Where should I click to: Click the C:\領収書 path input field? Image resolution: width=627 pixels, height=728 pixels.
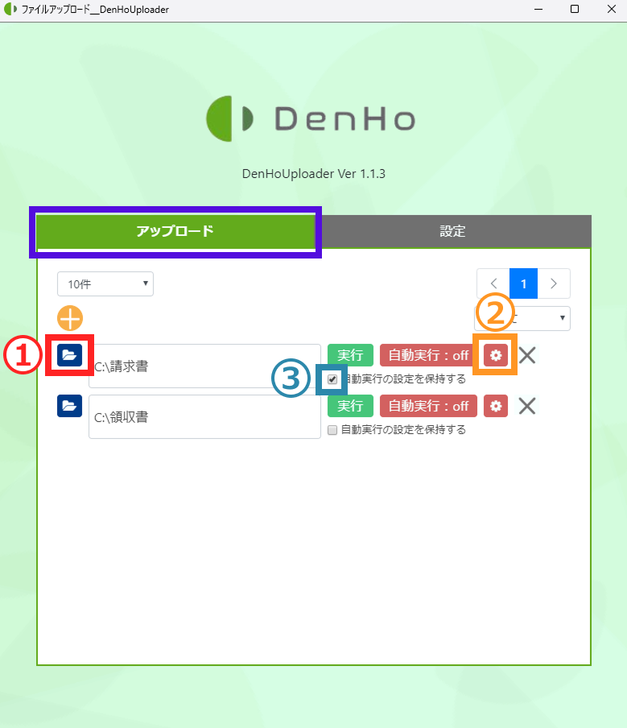click(204, 417)
